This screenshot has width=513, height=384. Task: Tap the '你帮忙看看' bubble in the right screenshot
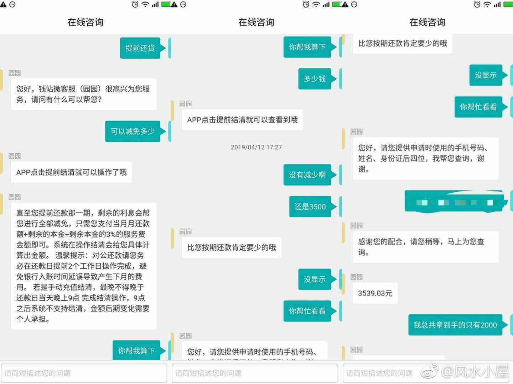[478, 107]
